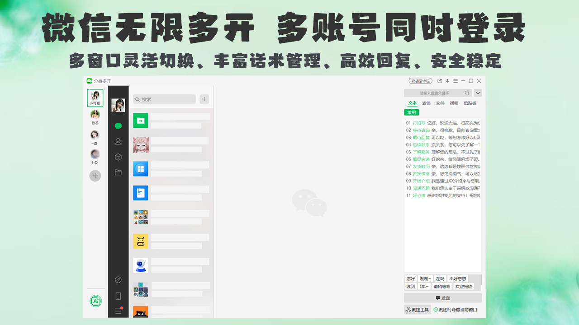
Task: Click the share icon in the title bar
Action: click(440, 81)
